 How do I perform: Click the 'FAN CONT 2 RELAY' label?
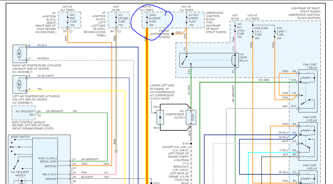click(x=310, y=118)
